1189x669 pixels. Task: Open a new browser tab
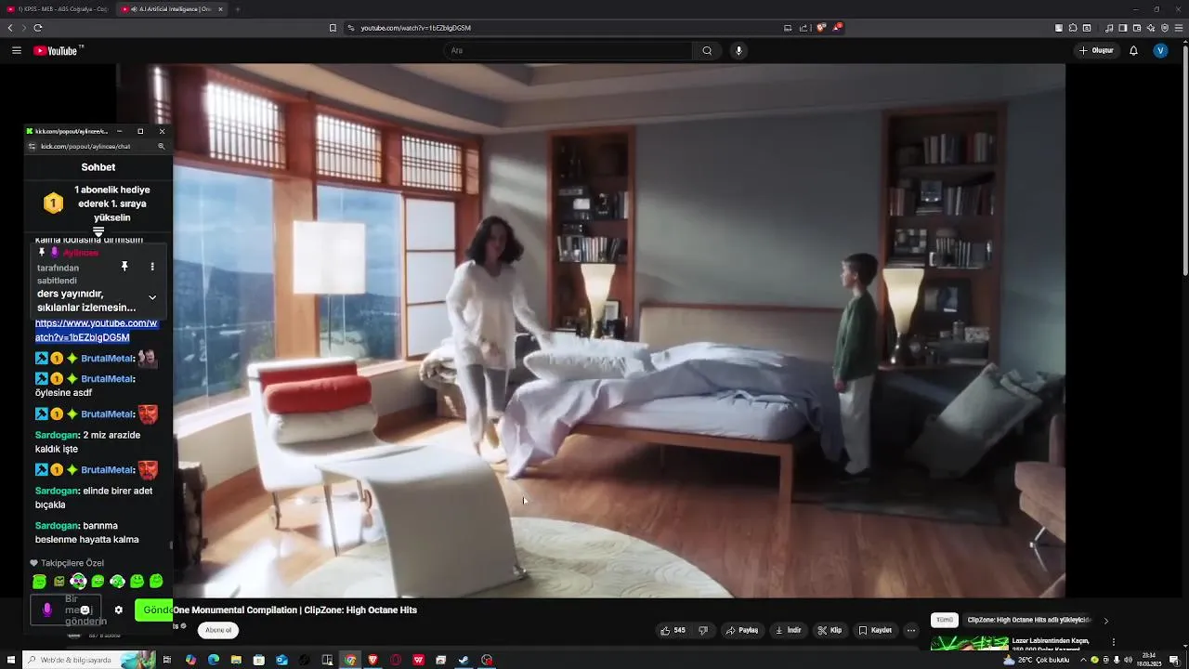pyautogui.click(x=238, y=9)
